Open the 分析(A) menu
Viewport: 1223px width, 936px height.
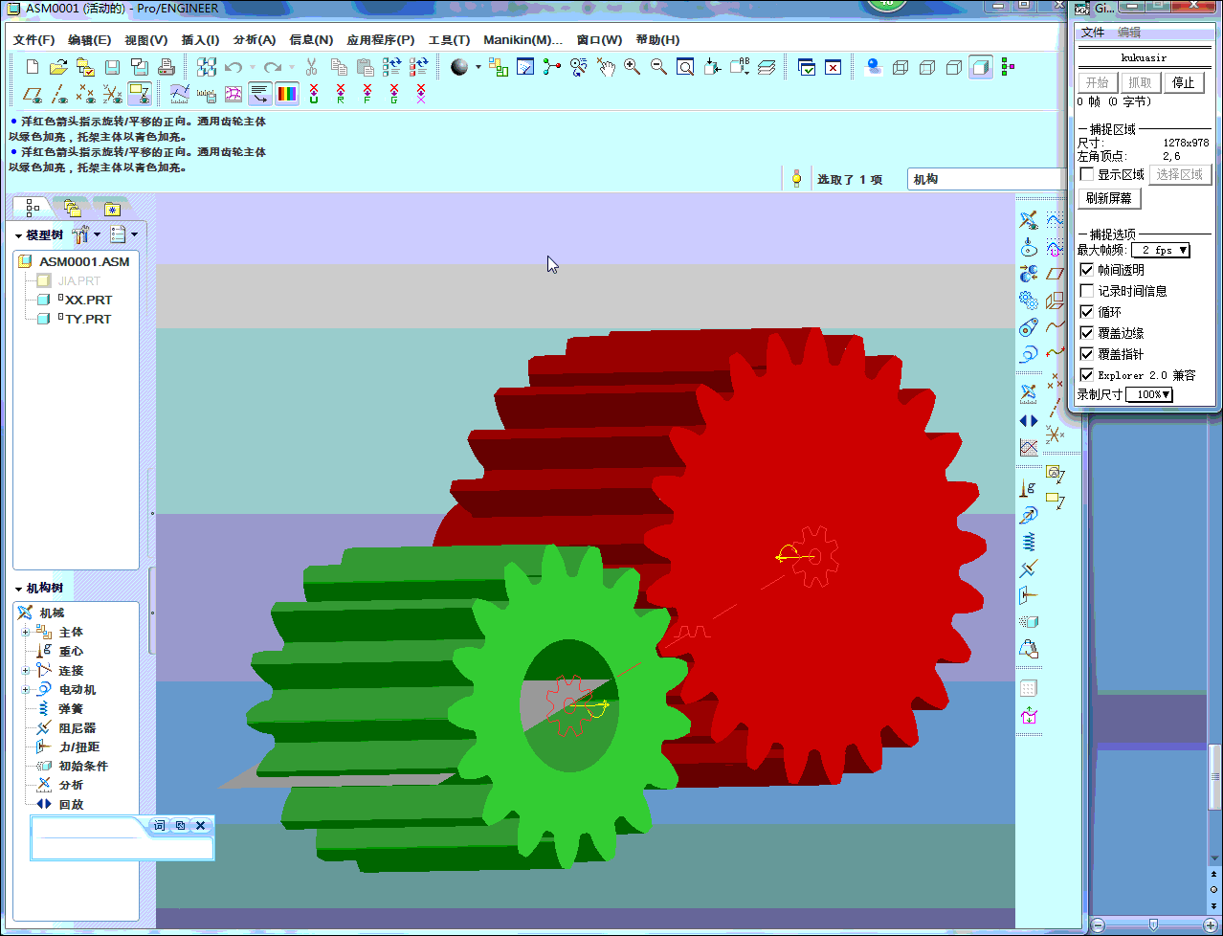point(255,39)
